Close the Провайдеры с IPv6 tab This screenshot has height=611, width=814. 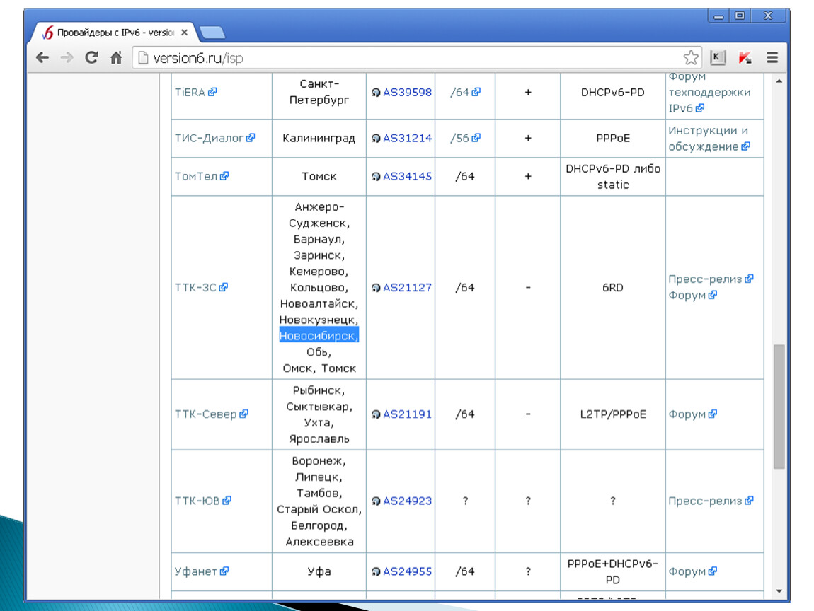tap(185, 33)
